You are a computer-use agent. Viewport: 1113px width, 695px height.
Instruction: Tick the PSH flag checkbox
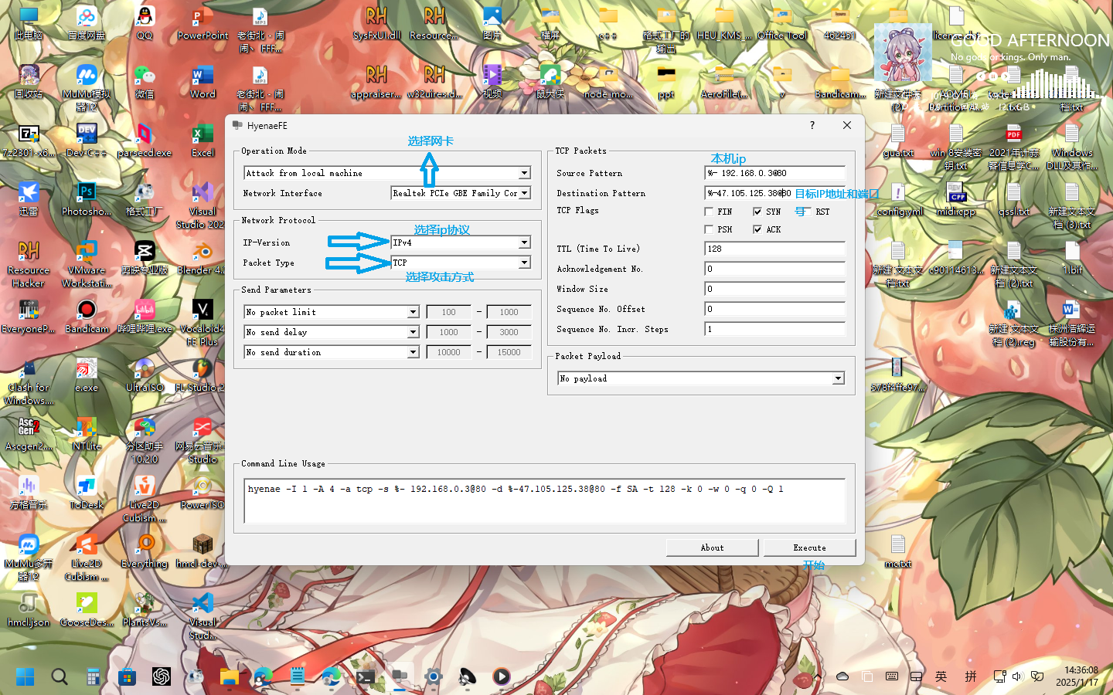tap(709, 229)
